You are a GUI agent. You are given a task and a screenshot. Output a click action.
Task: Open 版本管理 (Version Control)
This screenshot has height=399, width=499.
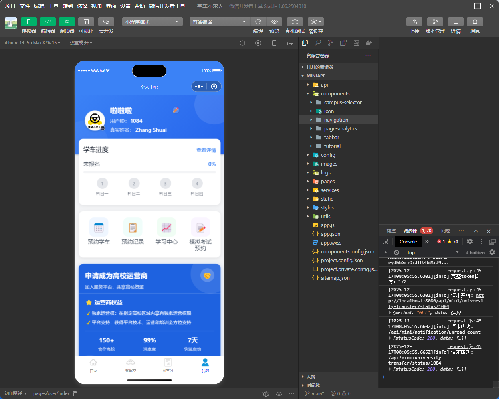(x=435, y=22)
